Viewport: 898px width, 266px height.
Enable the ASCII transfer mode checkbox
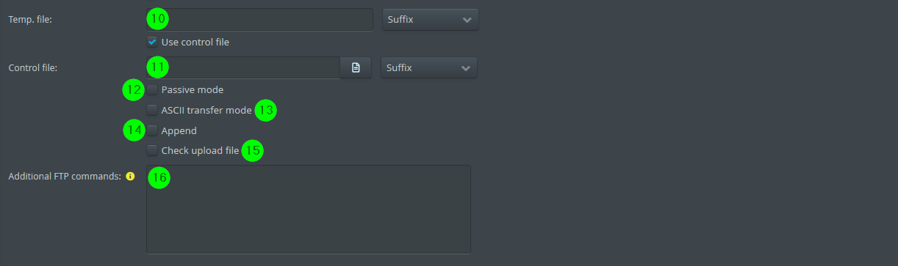152,110
